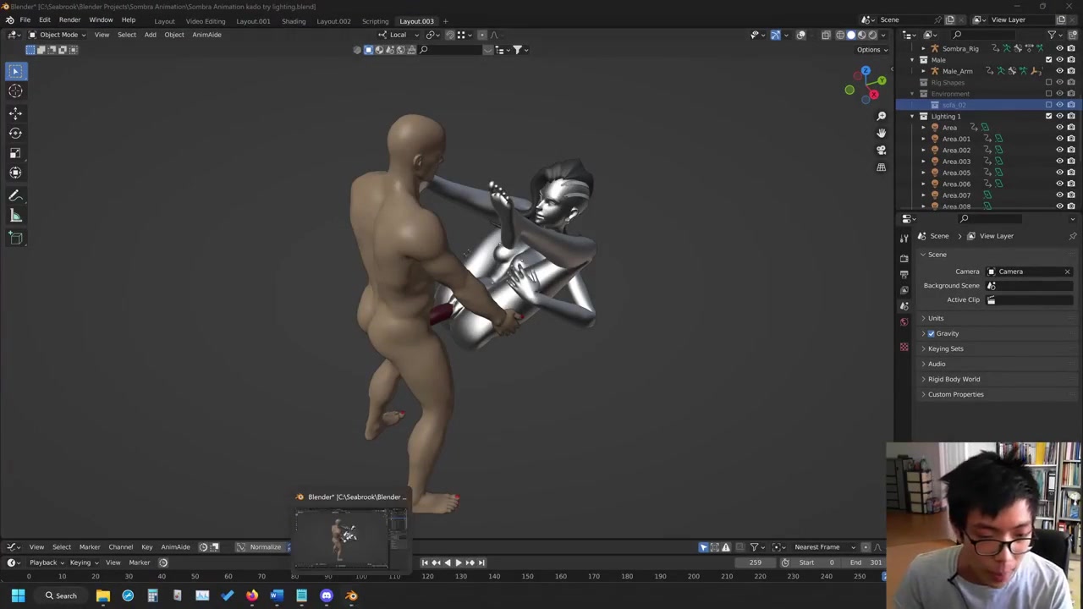Image resolution: width=1083 pixels, height=609 pixels.
Task: Hide Area.001 light with eye icon
Action: click(1059, 139)
